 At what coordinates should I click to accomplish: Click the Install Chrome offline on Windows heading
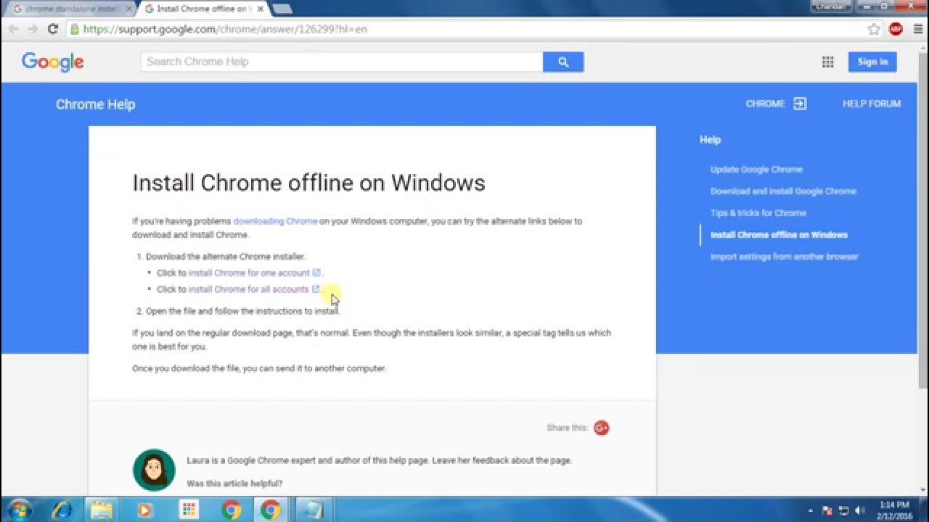(x=308, y=183)
